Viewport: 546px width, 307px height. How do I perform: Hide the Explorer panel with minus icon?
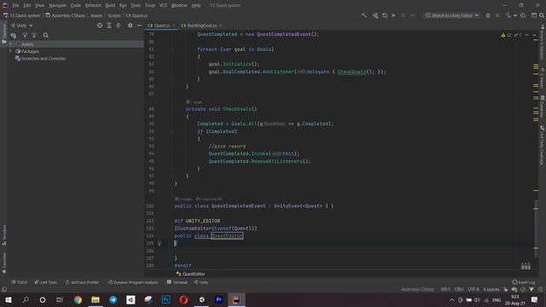(139, 26)
